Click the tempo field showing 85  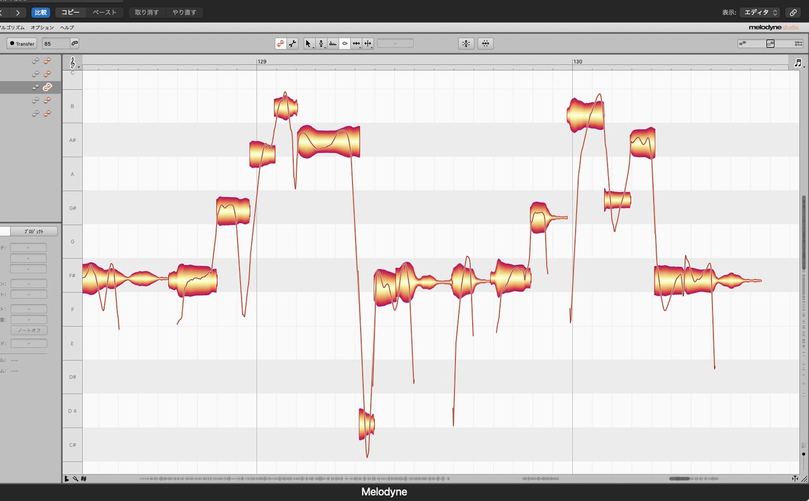(56, 44)
